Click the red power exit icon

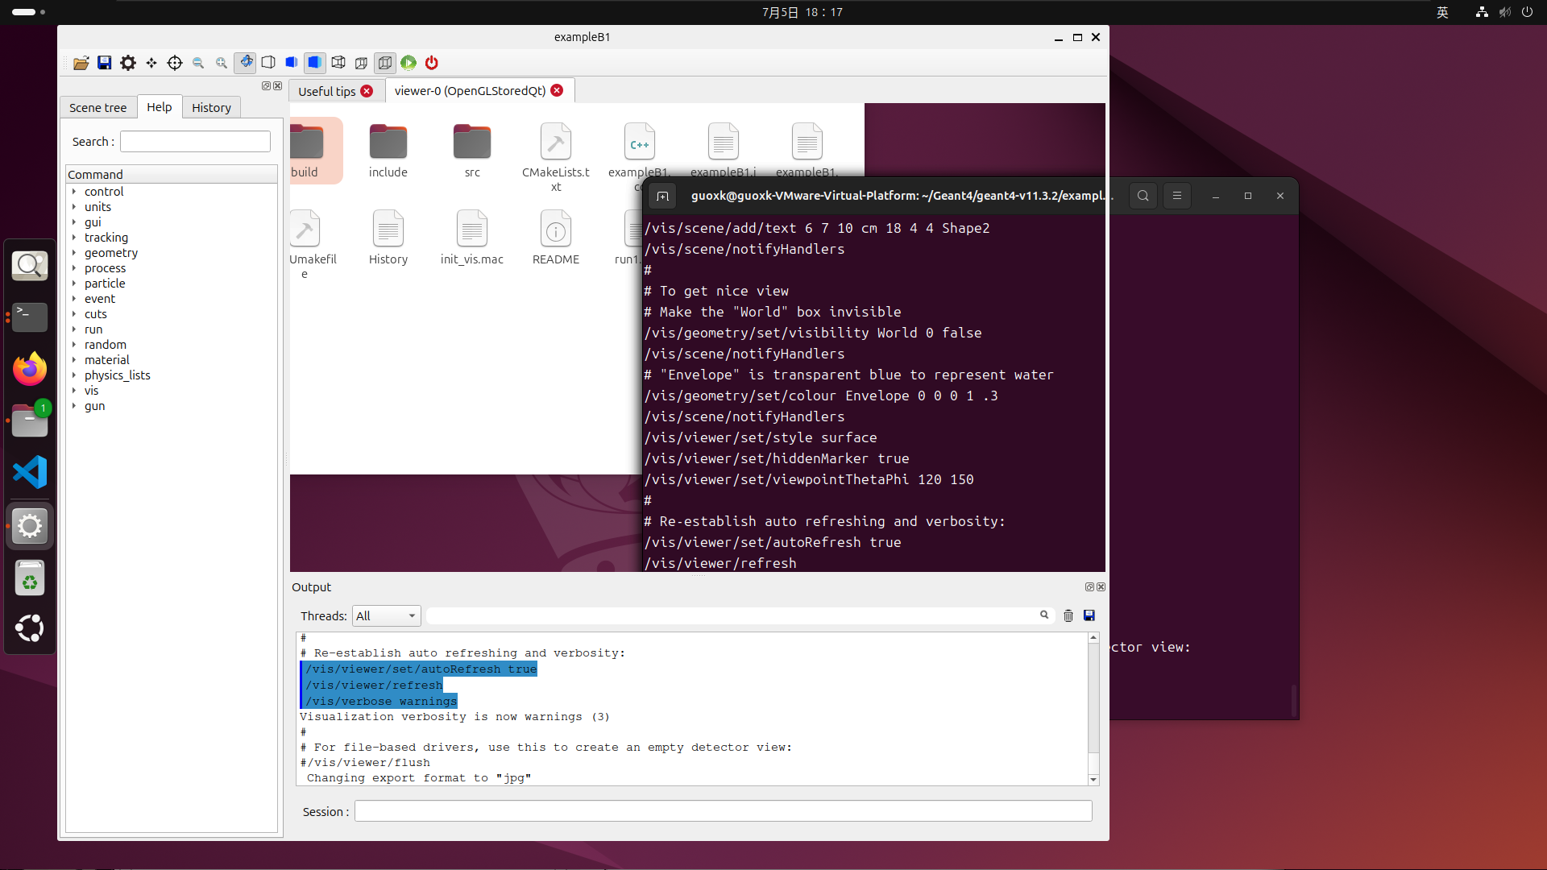pyautogui.click(x=432, y=63)
